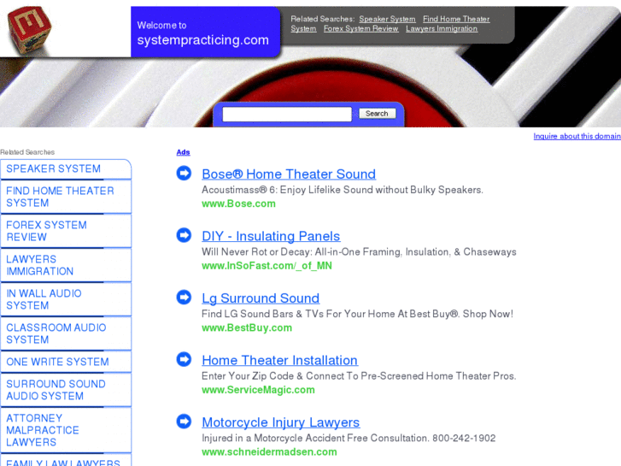Open Speaker System link in header
This screenshot has height=466, width=621.
[x=387, y=19]
